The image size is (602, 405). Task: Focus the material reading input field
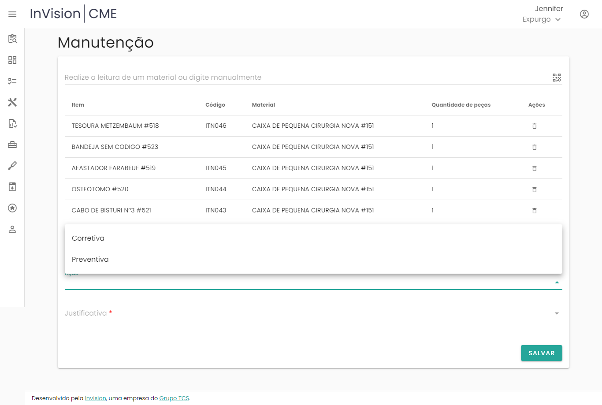point(304,78)
